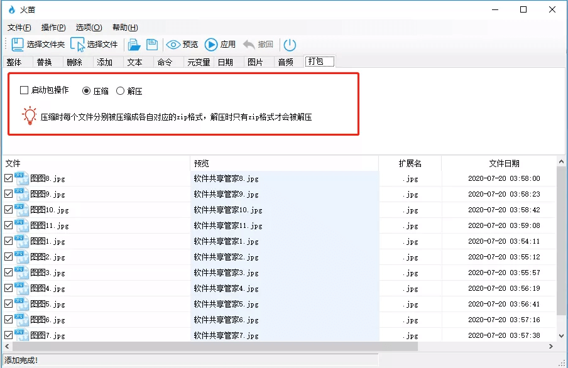The image size is (568, 368).
Task: Open the 选项(O) menu
Action: pos(89,28)
